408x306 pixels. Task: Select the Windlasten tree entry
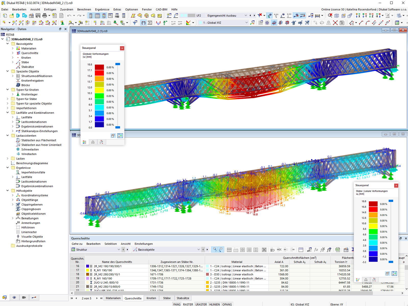click(29, 154)
